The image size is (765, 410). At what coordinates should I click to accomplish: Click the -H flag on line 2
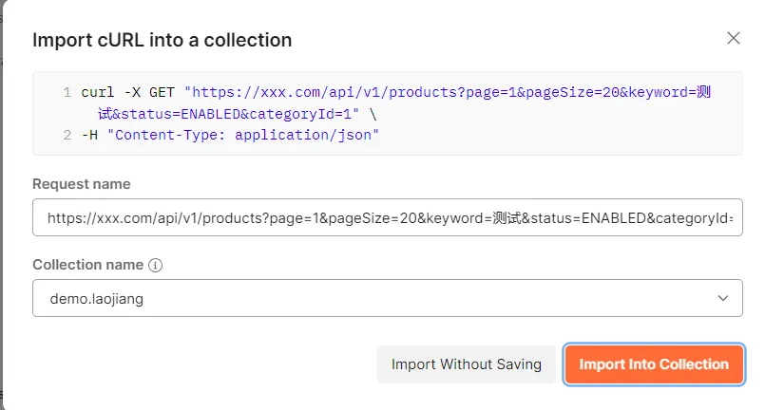[x=89, y=135]
